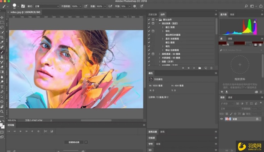The height and width of the screenshot is (152, 264).
Task: Select the Gradient tool
Action: point(2,72)
